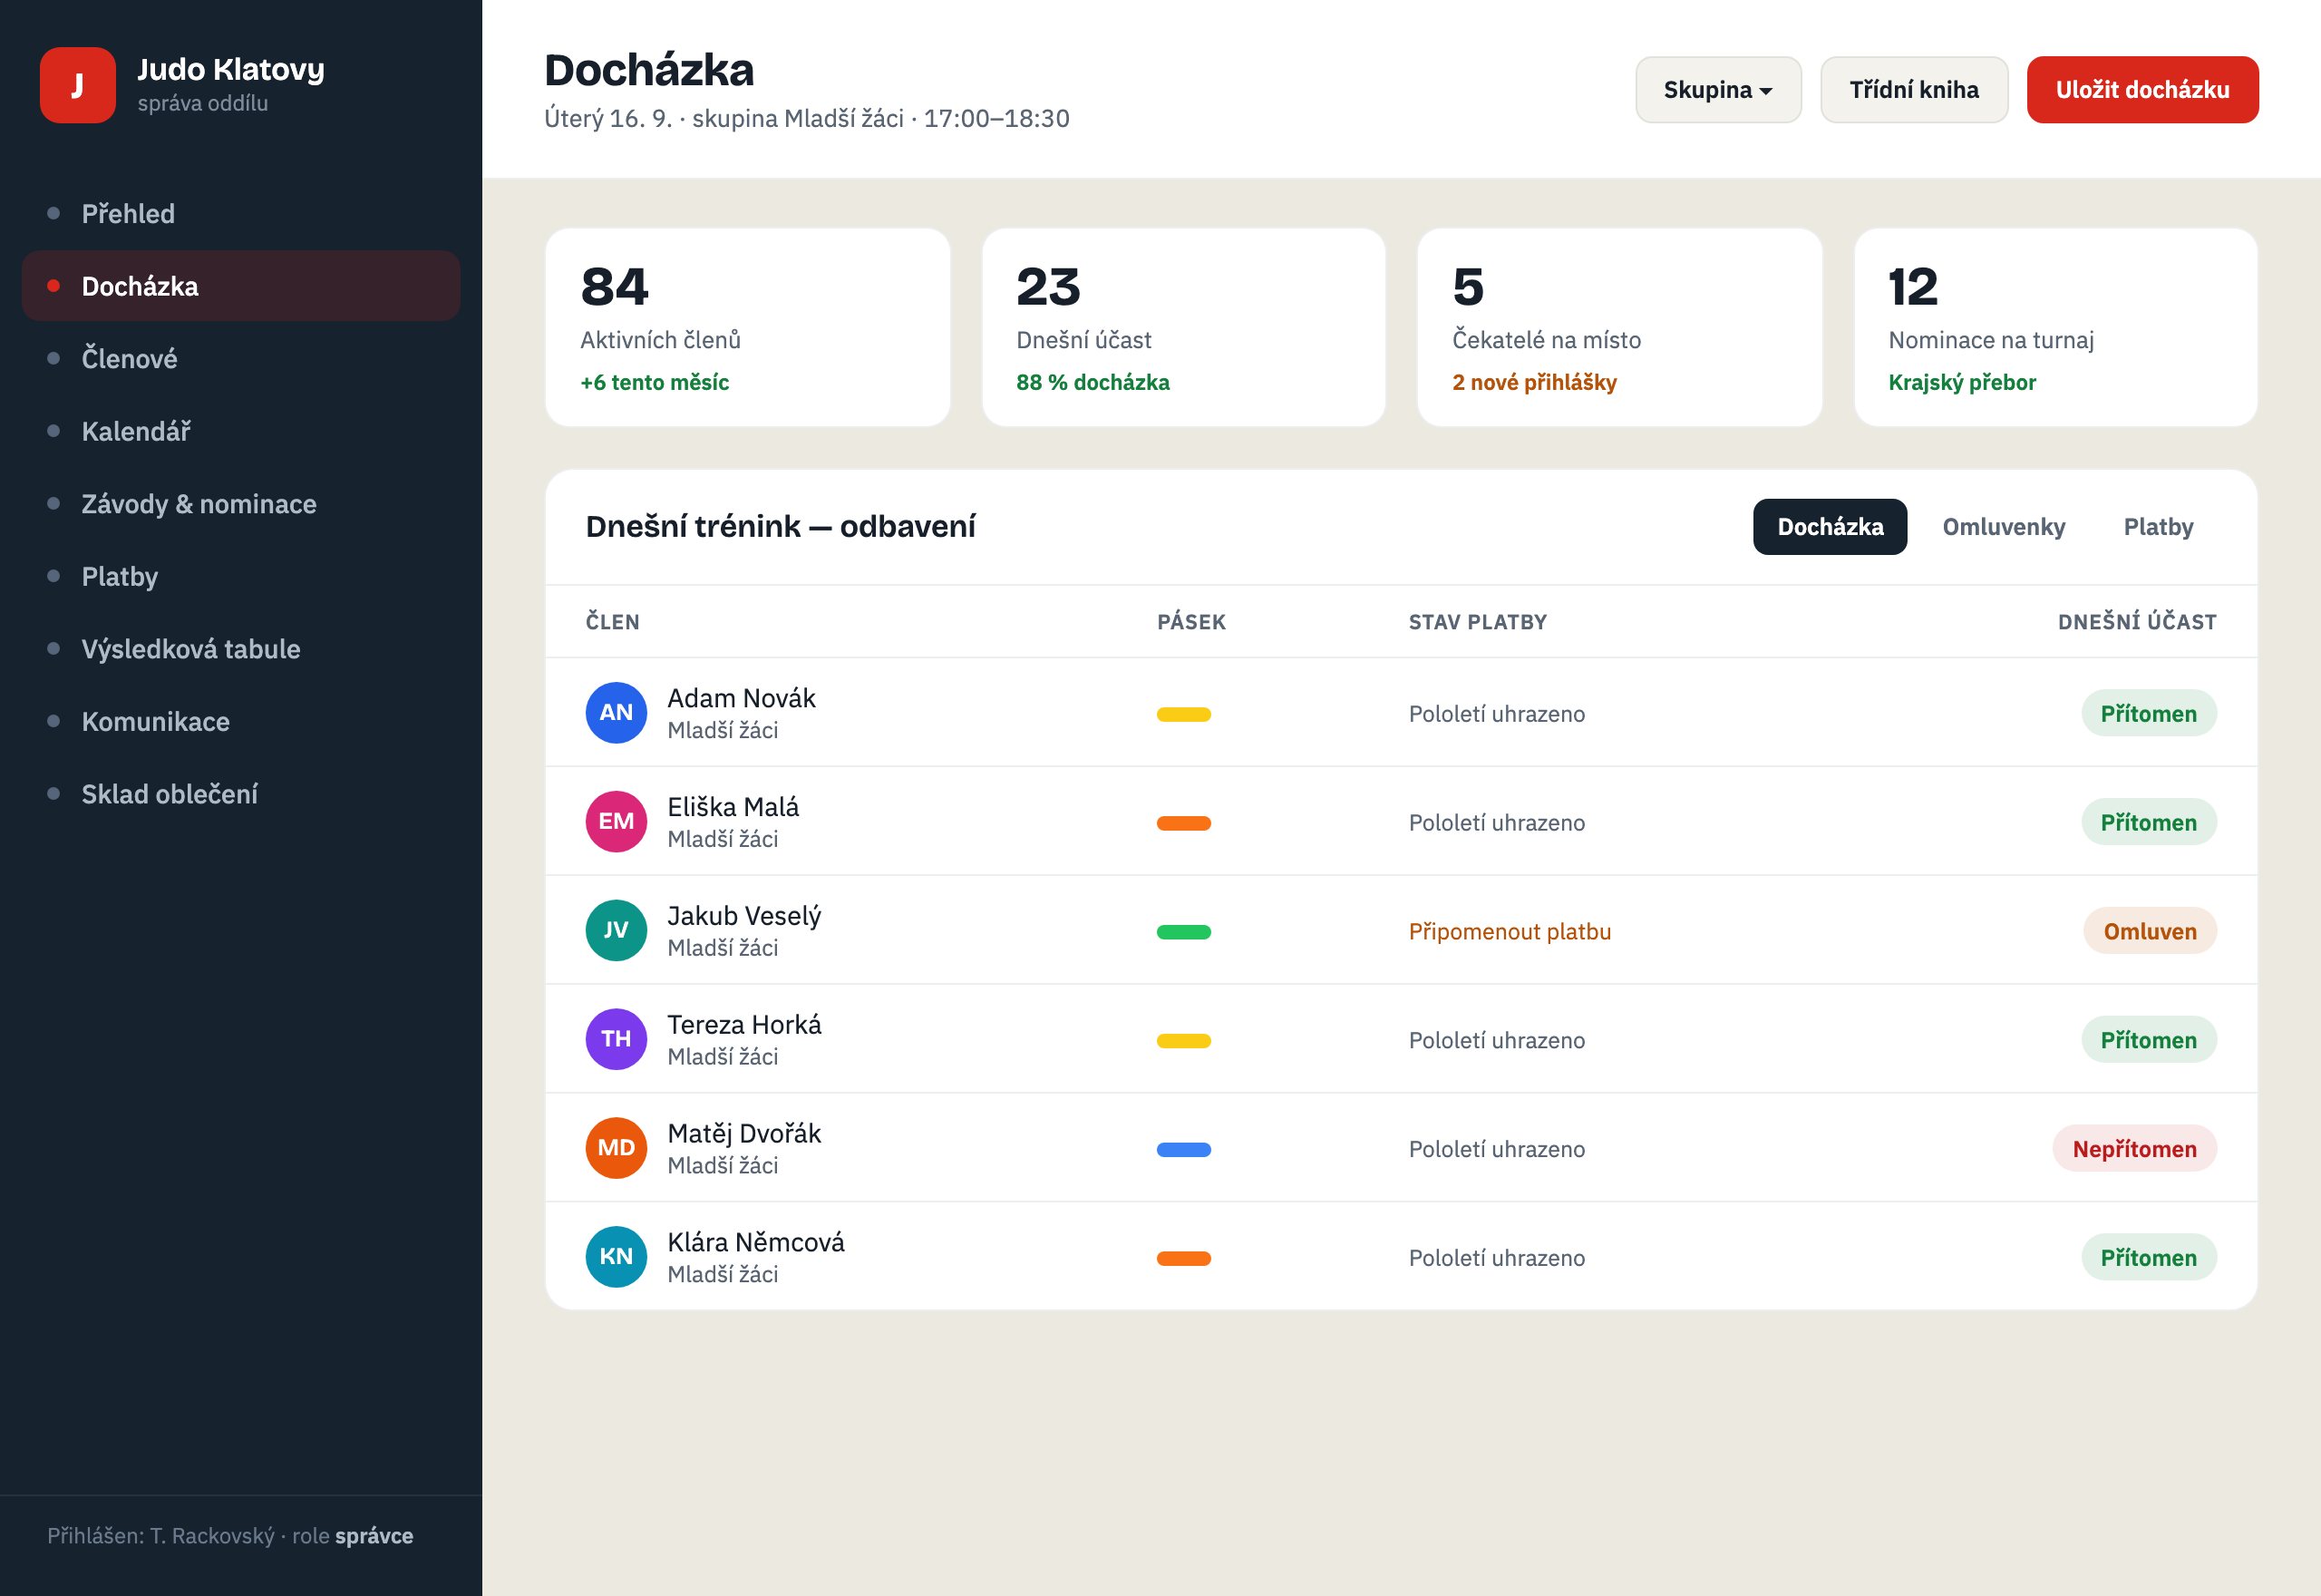The height and width of the screenshot is (1596, 2321).
Task: Save attendance with Uložit docházku button
Action: pos(2142,90)
